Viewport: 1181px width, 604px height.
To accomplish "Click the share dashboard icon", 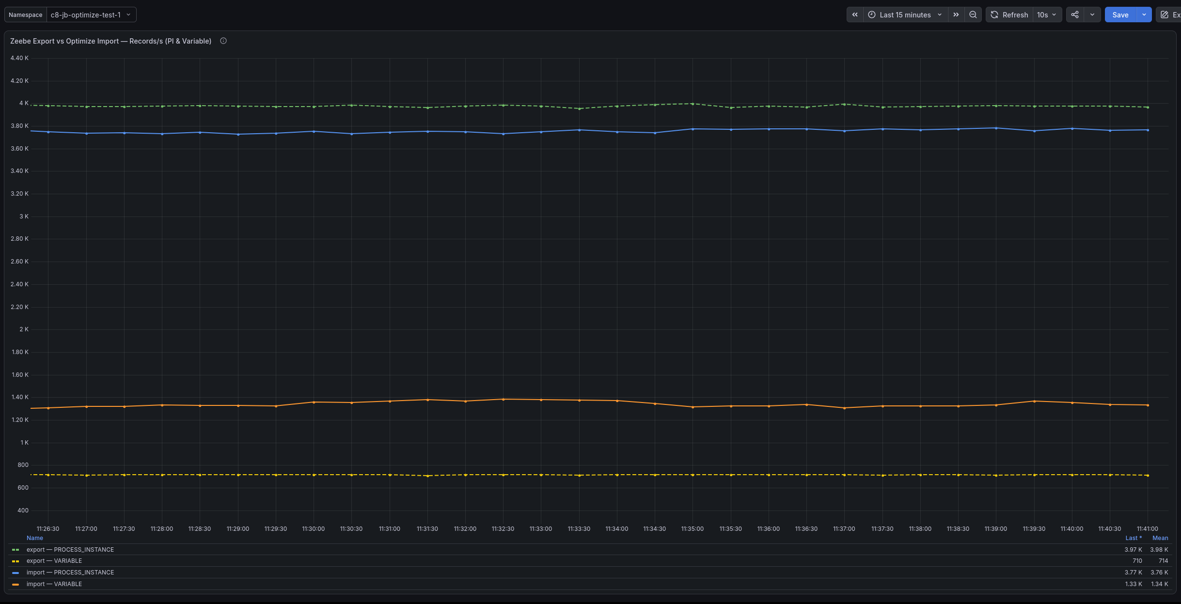I will click(1075, 15).
